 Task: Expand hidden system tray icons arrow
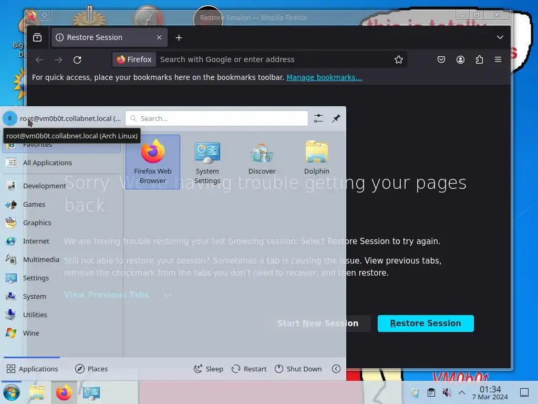coord(462,392)
